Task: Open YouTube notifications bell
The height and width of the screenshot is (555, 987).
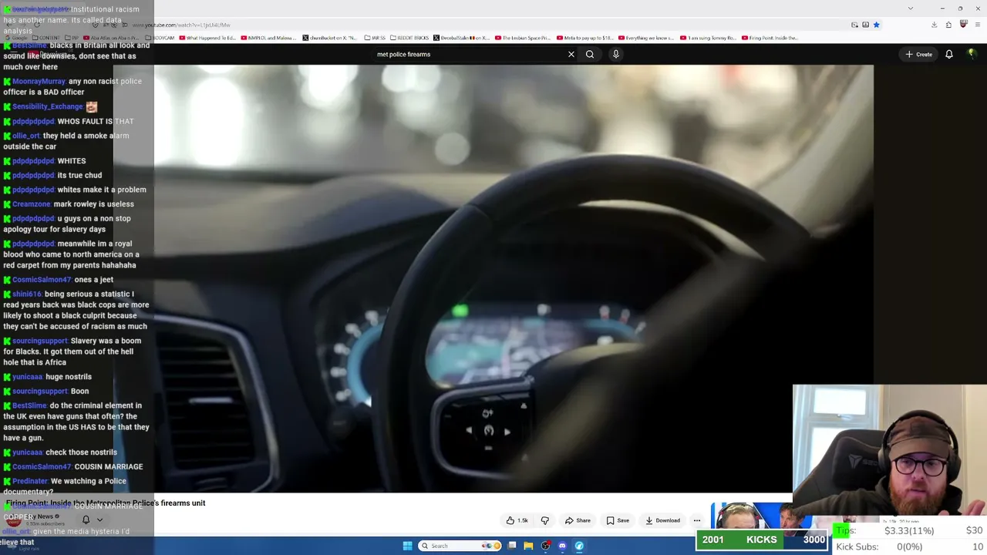Action: 949,54
